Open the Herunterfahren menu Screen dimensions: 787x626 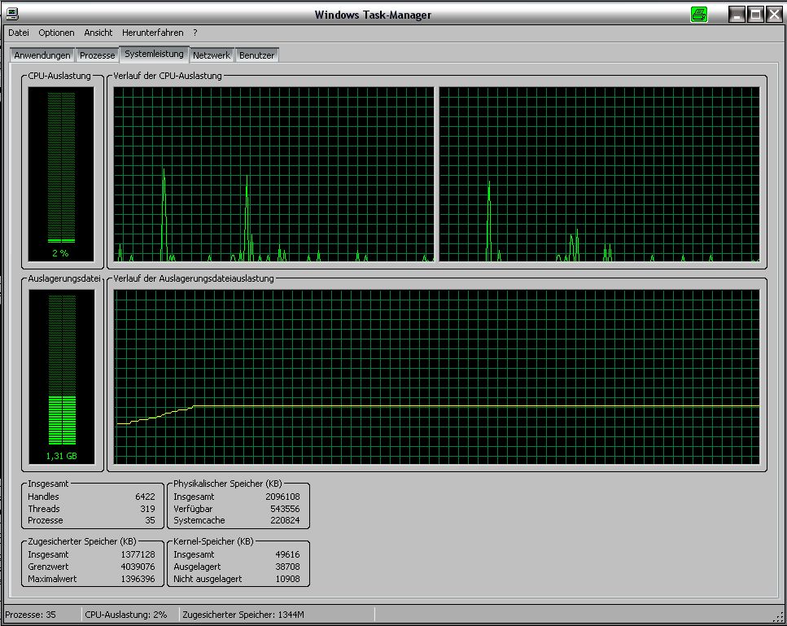pyautogui.click(x=152, y=33)
